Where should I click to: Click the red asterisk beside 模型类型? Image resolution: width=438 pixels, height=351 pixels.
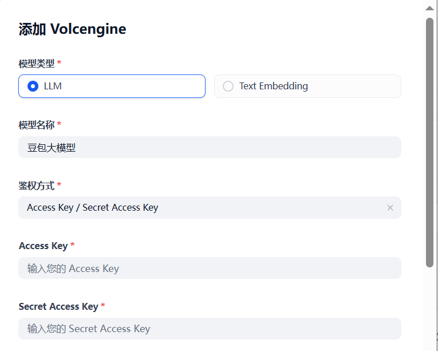pos(59,63)
